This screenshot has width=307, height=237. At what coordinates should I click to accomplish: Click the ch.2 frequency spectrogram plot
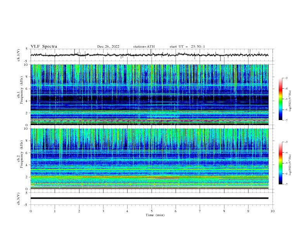pos(149,159)
